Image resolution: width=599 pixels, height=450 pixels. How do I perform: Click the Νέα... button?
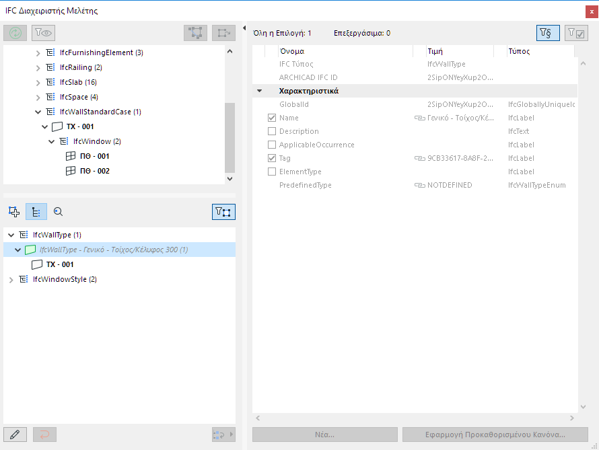point(324,435)
